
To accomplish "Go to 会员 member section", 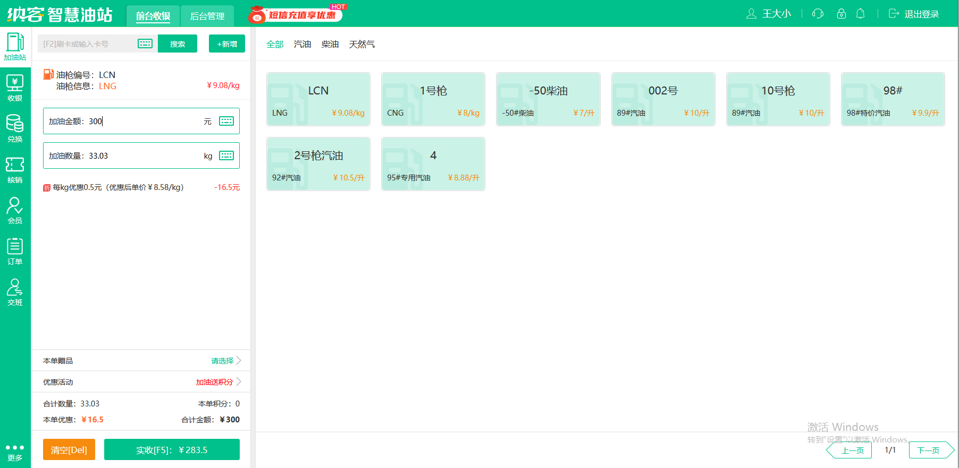I will 15,211.
